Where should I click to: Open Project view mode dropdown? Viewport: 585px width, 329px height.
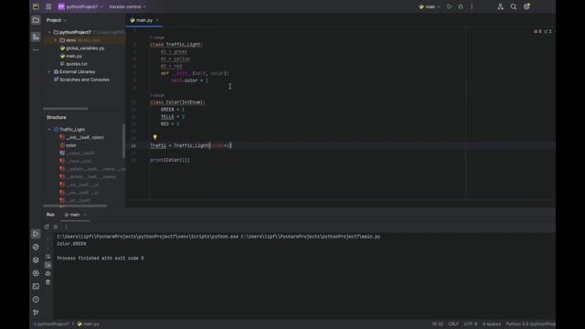pos(56,20)
